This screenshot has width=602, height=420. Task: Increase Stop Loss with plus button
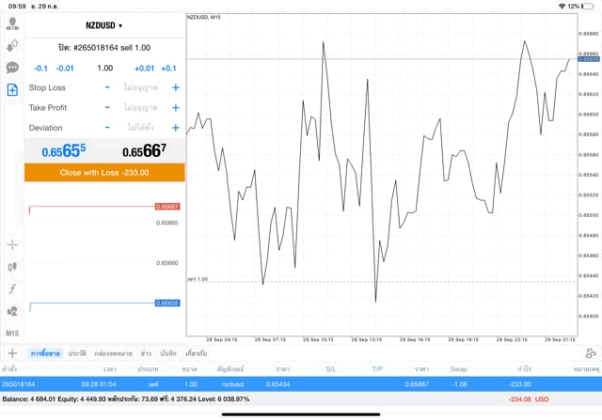pyautogui.click(x=175, y=87)
